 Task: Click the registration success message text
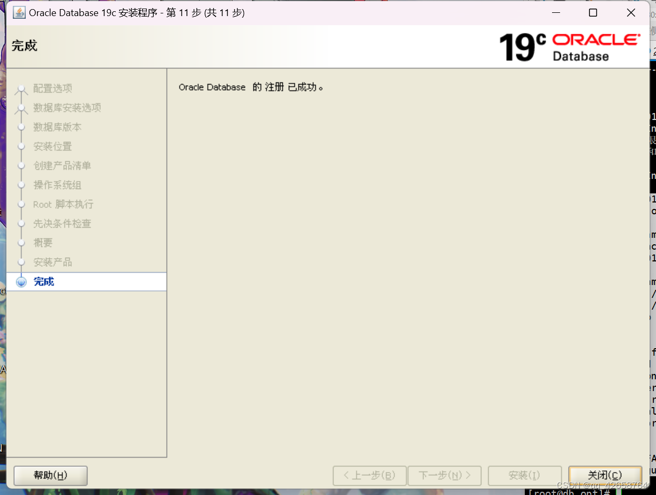[x=251, y=87]
